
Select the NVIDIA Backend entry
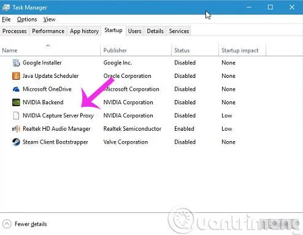43,102
